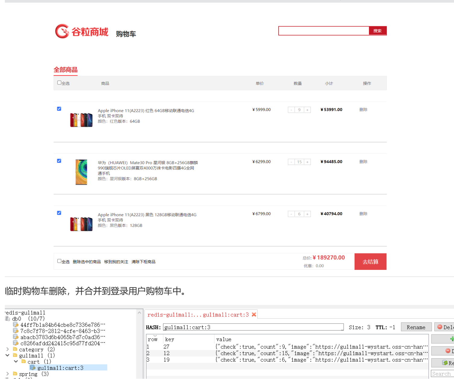The image size is (454, 379).
Task: Select hash row with key 12
Action: [x=287, y=353]
